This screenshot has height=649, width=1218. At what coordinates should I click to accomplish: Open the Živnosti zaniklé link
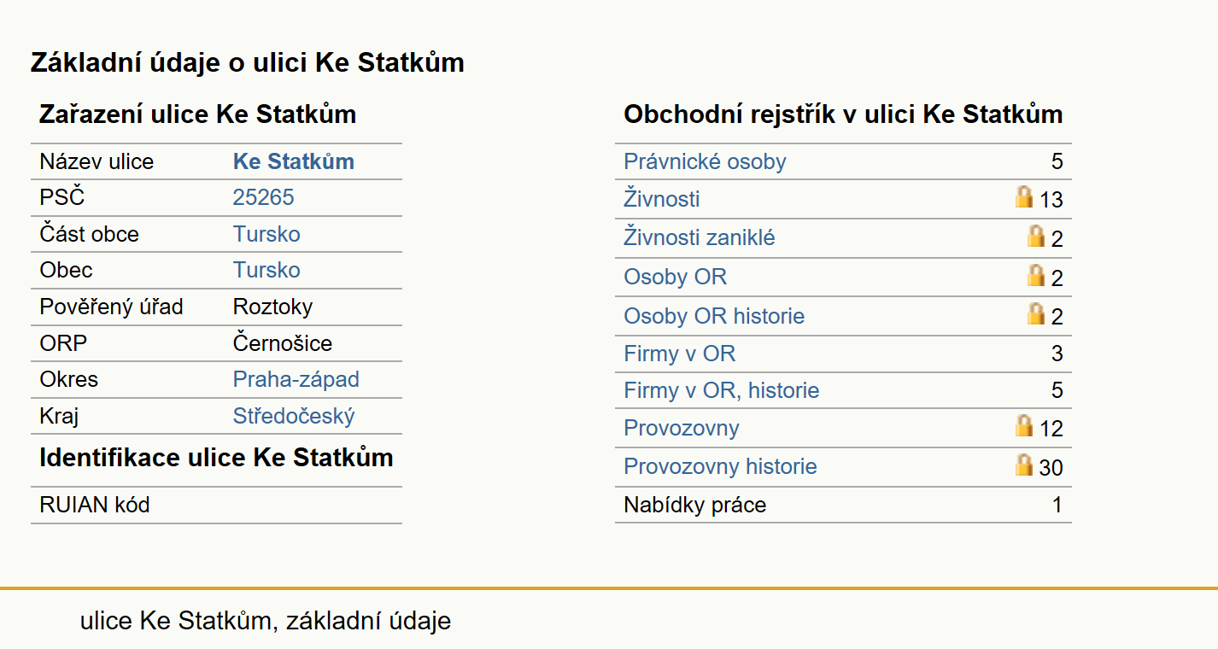click(700, 237)
